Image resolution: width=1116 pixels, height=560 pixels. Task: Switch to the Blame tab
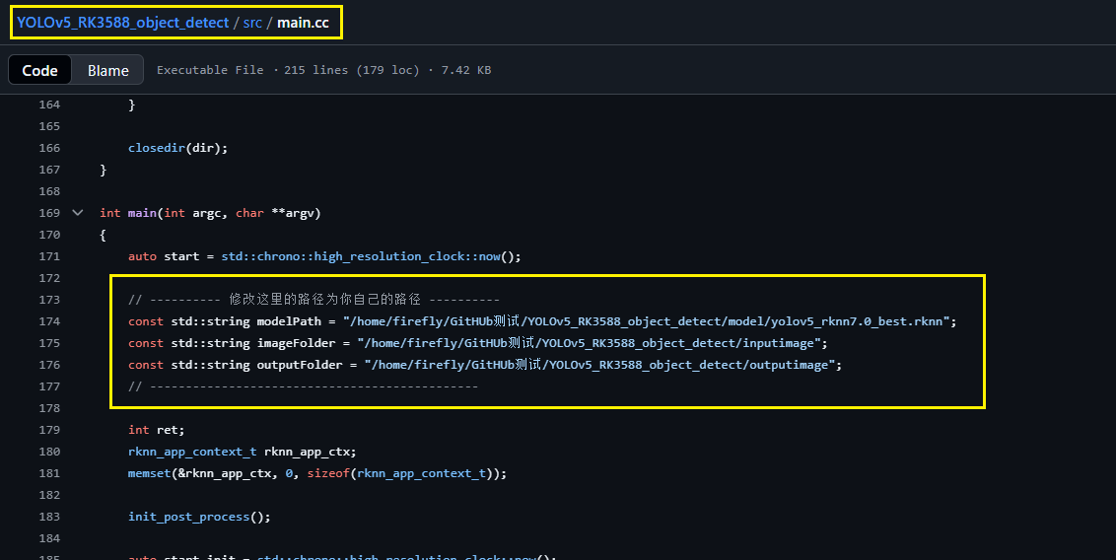pos(108,70)
